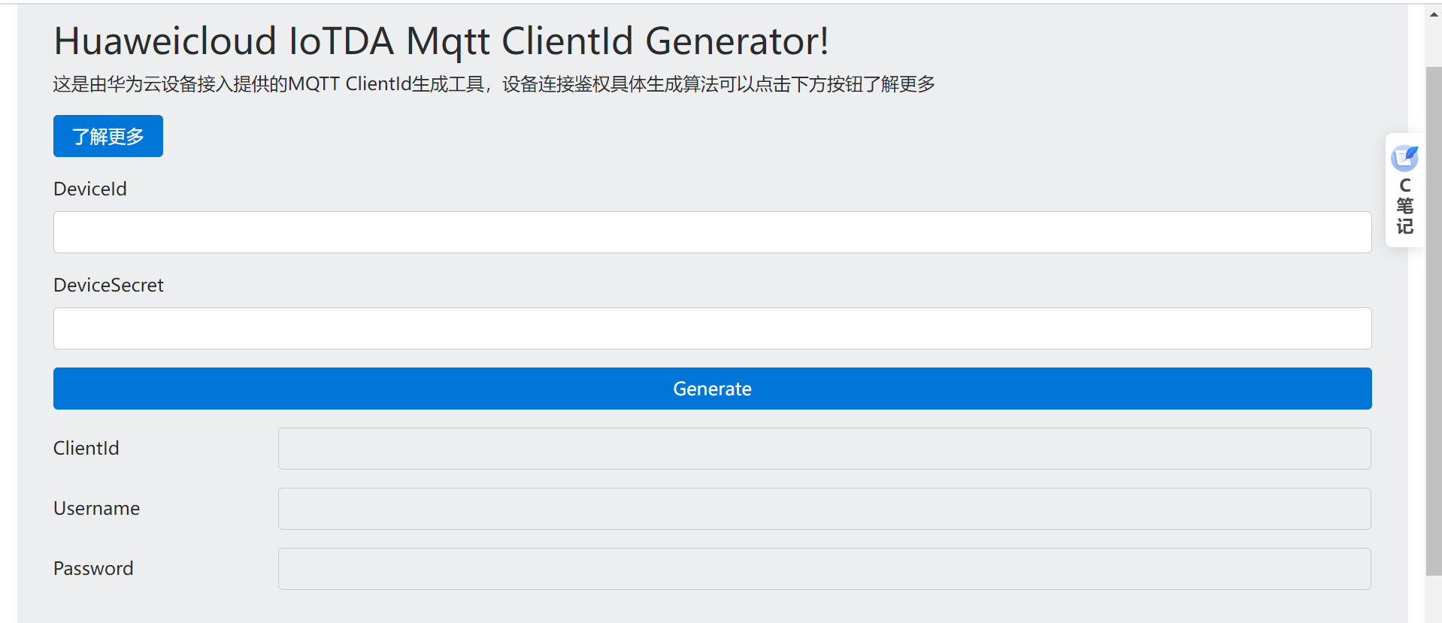Click the 笔记 text on side widget
This screenshot has width=1442, height=623.
pyautogui.click(x=1404, y=216)
